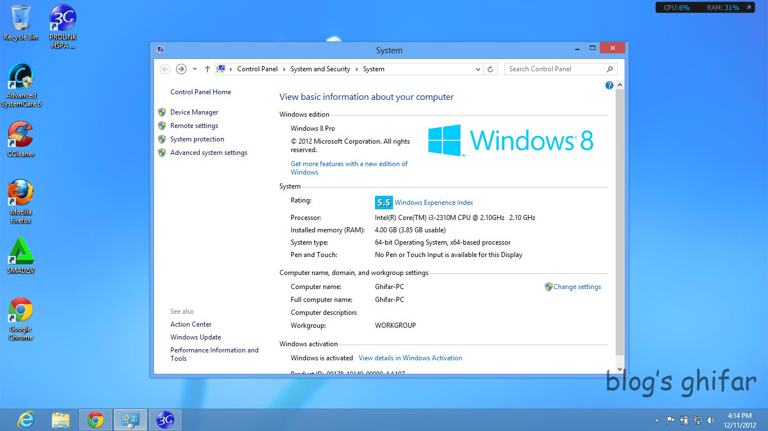
Task: Open File Explorer from the taskbar
Action: pyautogui.click(x=61, y=419)
